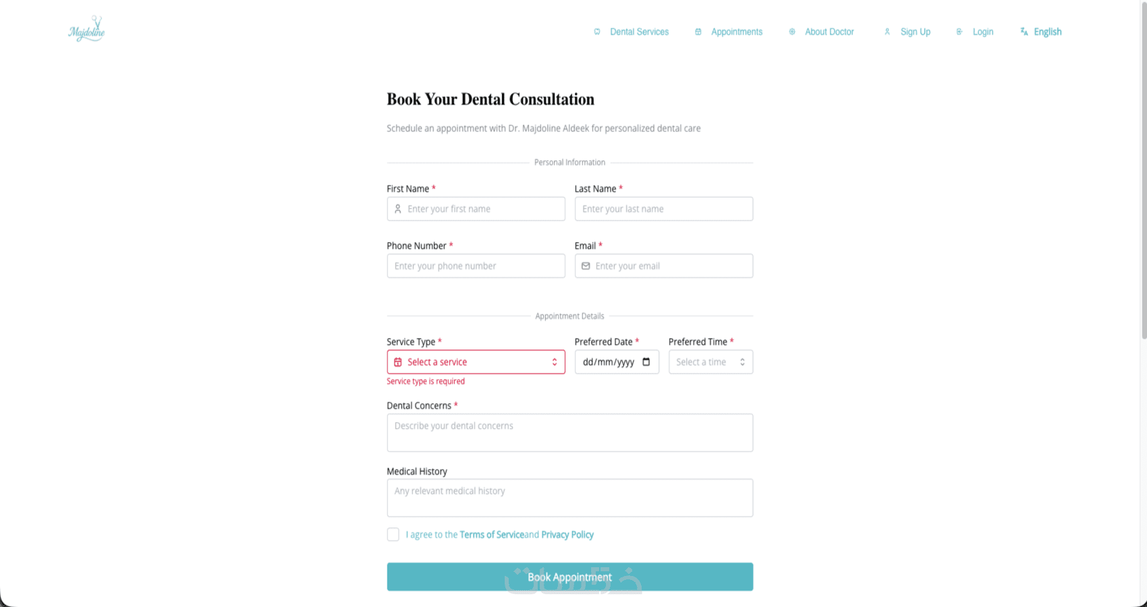Open the Select a service dropdown

pos(476,362)
